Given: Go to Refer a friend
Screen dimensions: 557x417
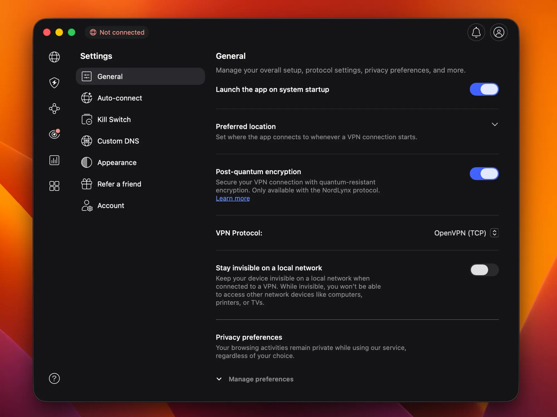Looking at the screenshot, I should click(x=119, y=184).
